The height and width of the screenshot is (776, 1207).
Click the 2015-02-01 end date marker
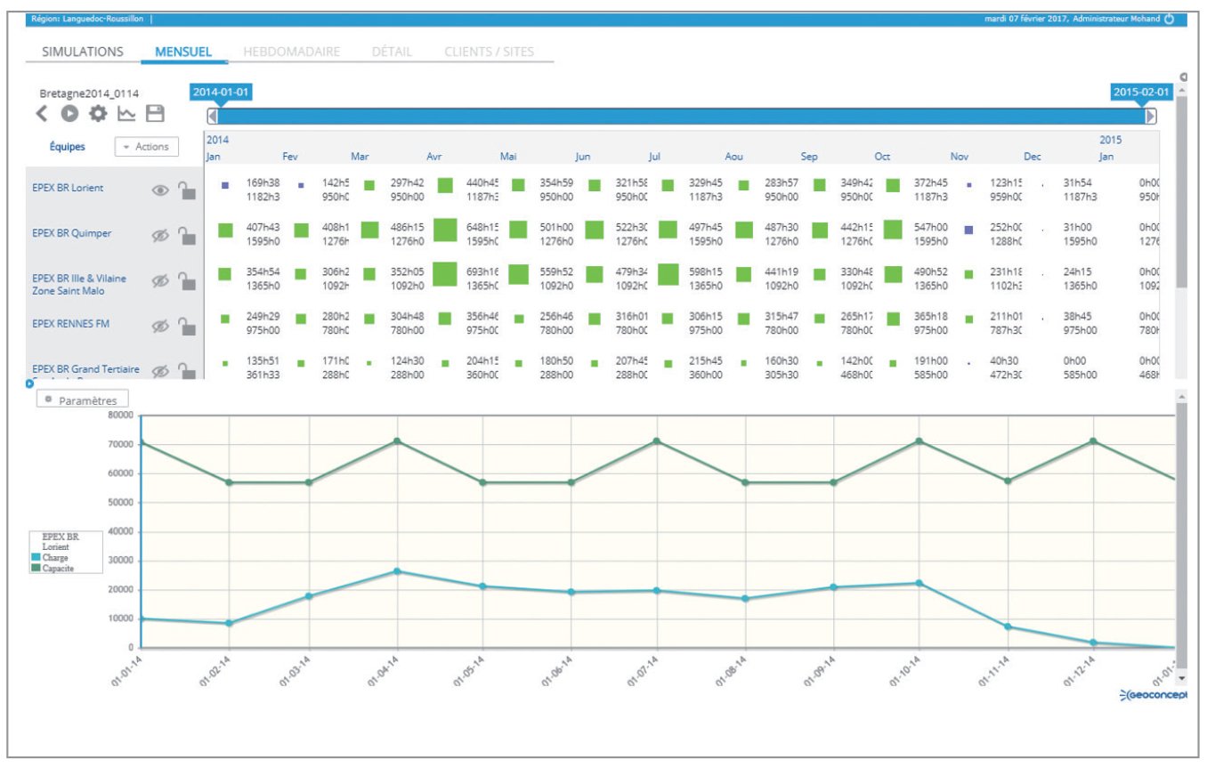[1141, 92]
